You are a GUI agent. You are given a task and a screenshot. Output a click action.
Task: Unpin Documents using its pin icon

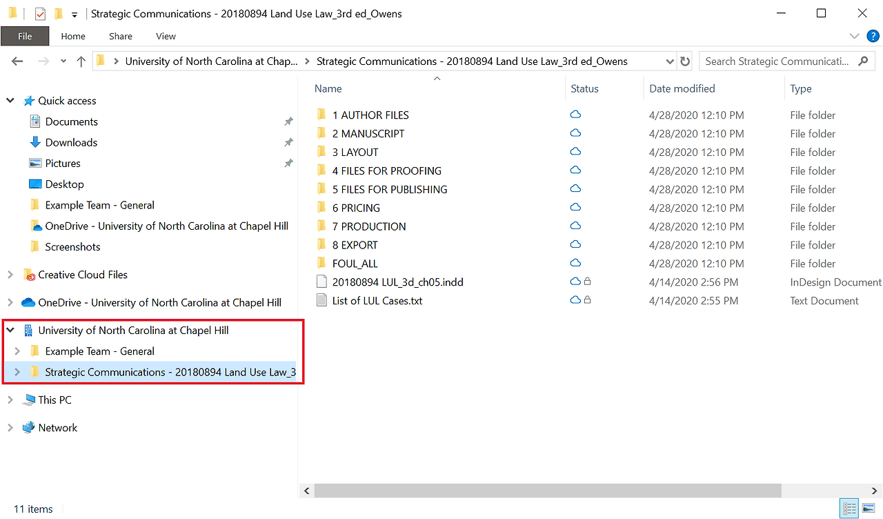click(x=288, y=121)
